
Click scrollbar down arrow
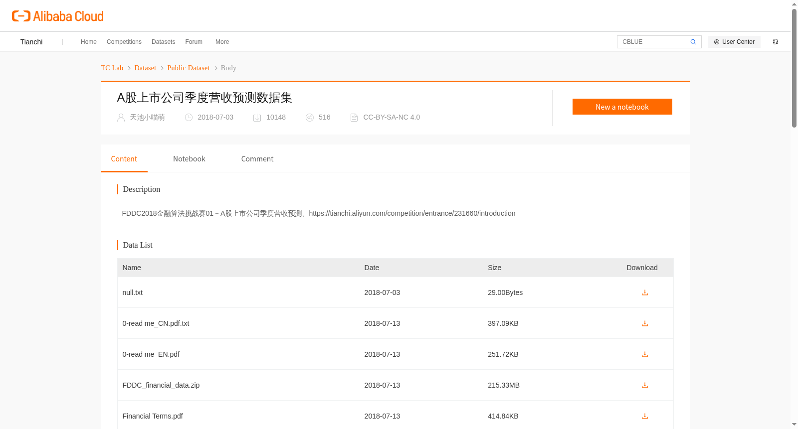[794, 425]
